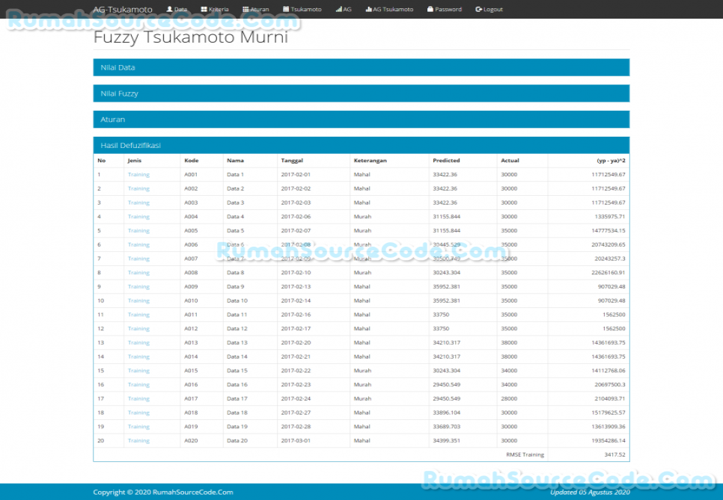Go to the Kriteria menu label
The width and height of the screenshot is (723, 500).
point(219,9)
